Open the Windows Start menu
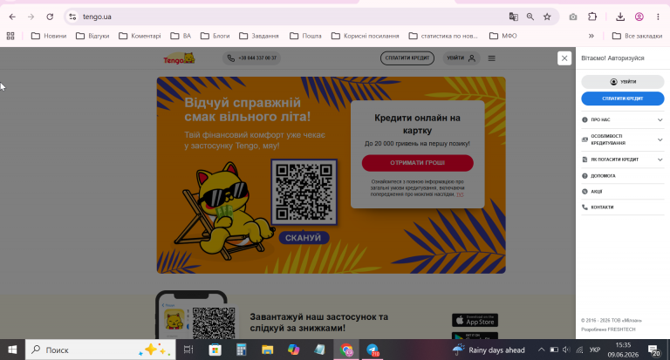670x360 pixels. (x=12, y=350)
